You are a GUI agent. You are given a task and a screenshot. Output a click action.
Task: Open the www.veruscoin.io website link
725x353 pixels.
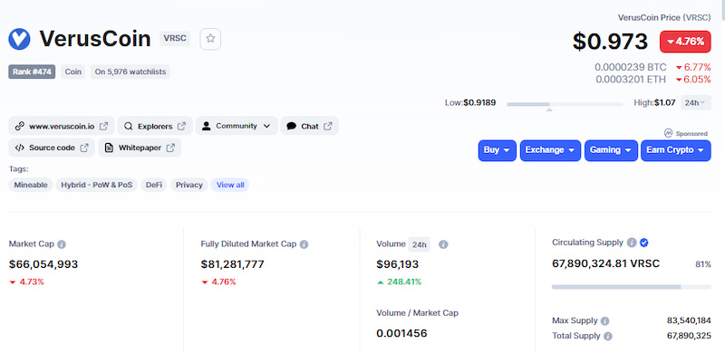click(62, 126)
